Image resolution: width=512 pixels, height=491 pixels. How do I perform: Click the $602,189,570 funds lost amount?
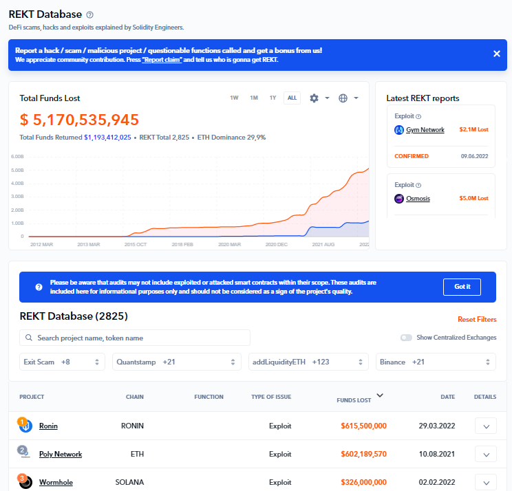click(363, 454)
